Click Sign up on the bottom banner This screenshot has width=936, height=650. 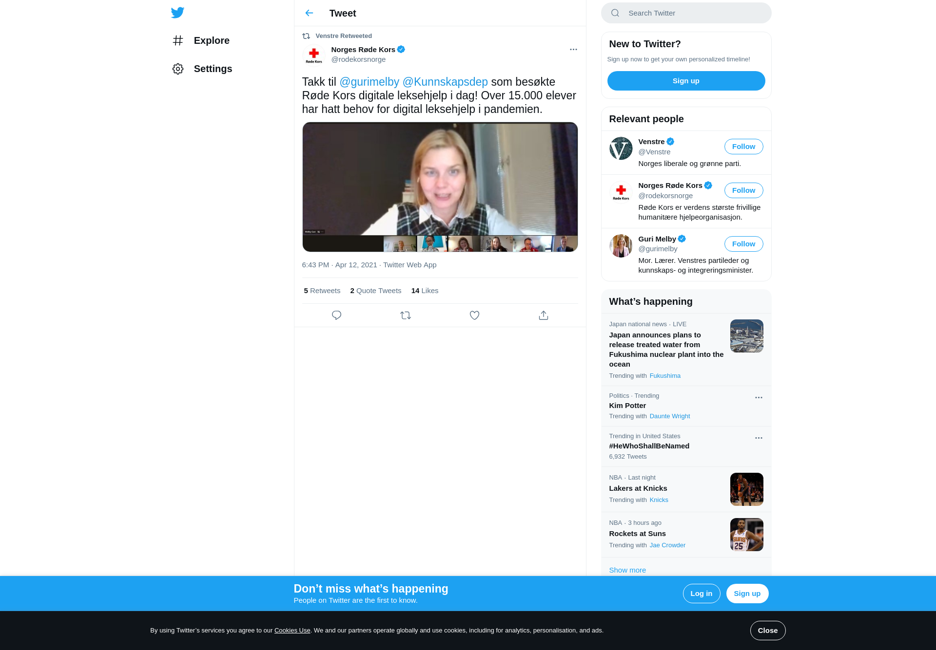pyautogui.click(x=747, y=594)
